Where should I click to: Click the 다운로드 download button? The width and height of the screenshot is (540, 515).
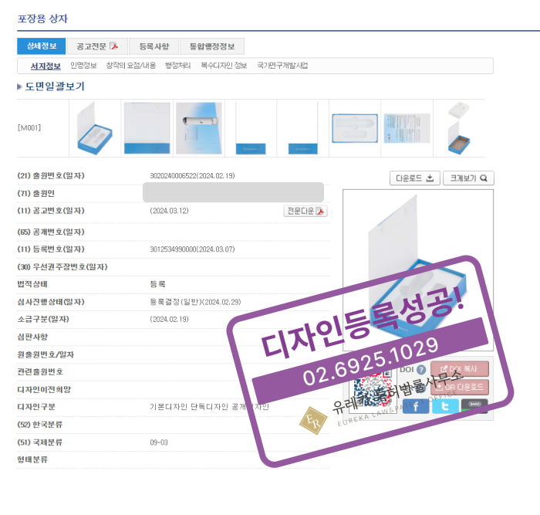tap(415, 178)
